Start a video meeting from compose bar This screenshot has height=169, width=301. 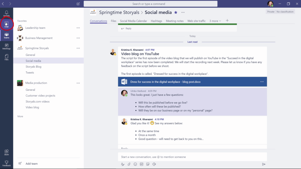coord(154,164)
